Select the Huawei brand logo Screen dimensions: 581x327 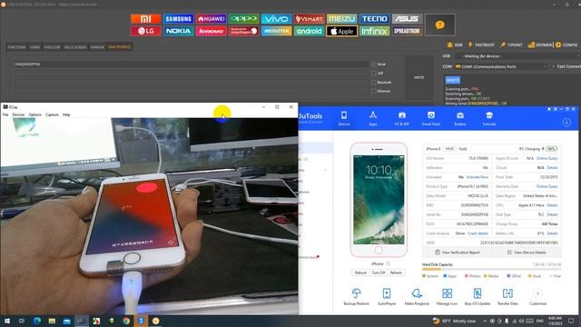point(211,18)
